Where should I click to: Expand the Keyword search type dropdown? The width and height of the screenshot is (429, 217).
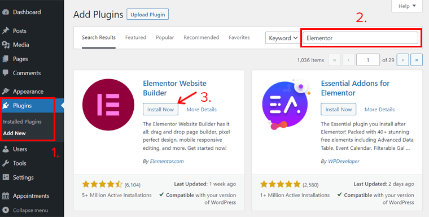[x=283, y=38]
